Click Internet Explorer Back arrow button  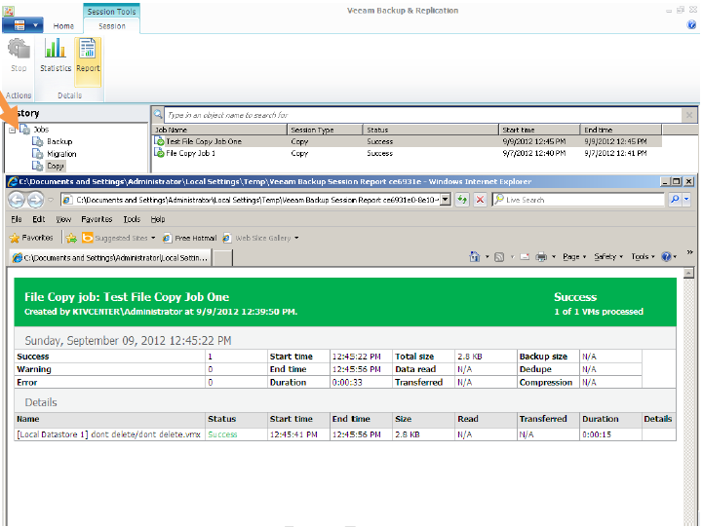[x=17, y=200]
